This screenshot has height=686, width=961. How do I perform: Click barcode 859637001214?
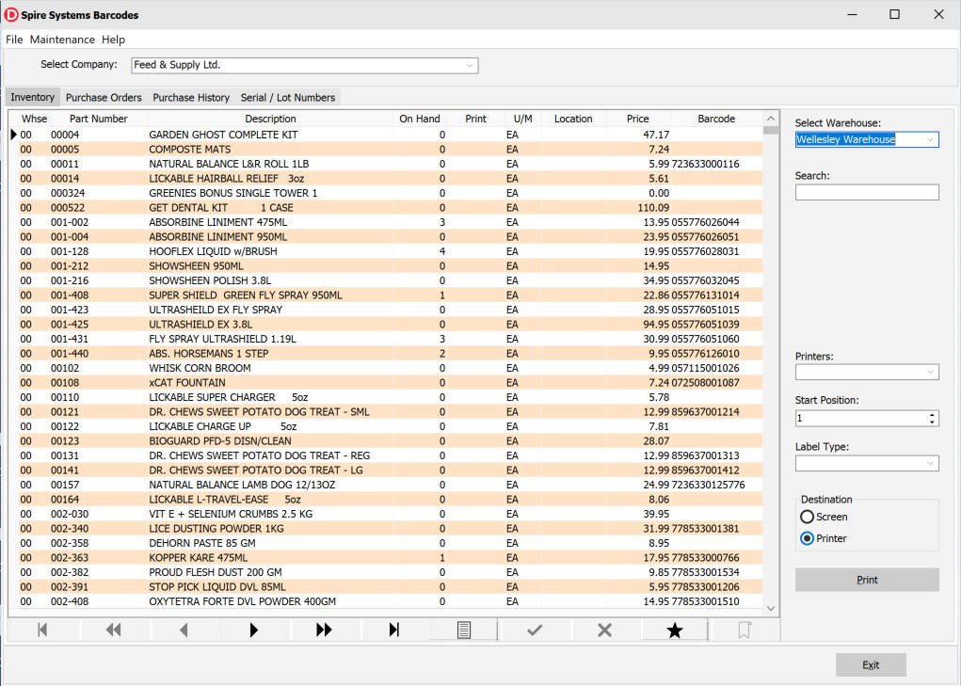tap(705, 412)
